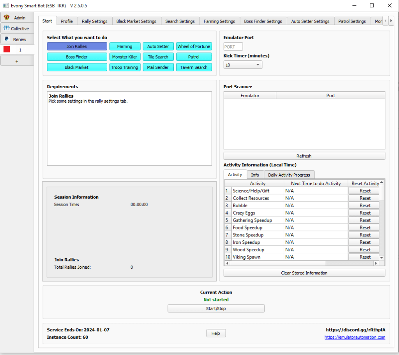Toggle the Boss Finder option
Image resolution: width=399 pixels, height=355 pixels.
coord(77,57)
